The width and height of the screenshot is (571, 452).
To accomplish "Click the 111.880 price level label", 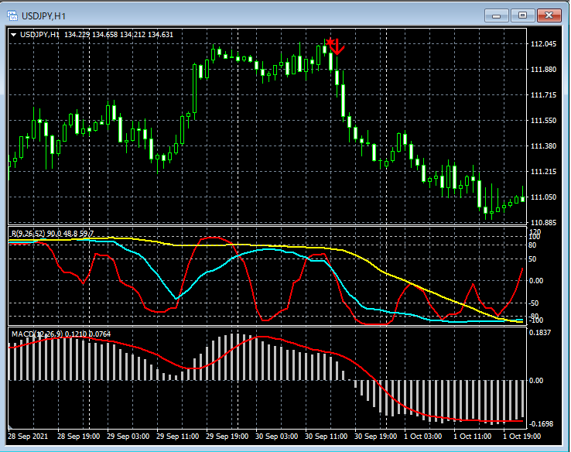I will click(544, 70).
